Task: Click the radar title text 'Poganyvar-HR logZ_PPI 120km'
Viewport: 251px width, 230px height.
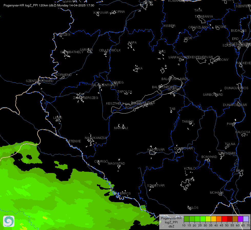Action: (x=26, y=5)
